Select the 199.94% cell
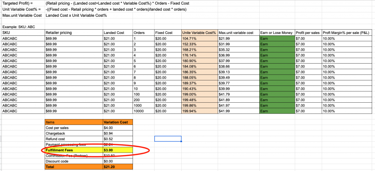This screenshot has height=171, width=375. 200,111
